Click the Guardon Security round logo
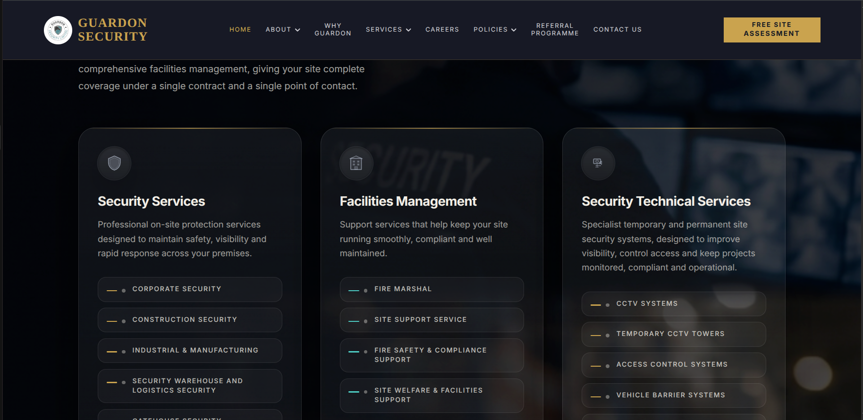 pos(58,30)
